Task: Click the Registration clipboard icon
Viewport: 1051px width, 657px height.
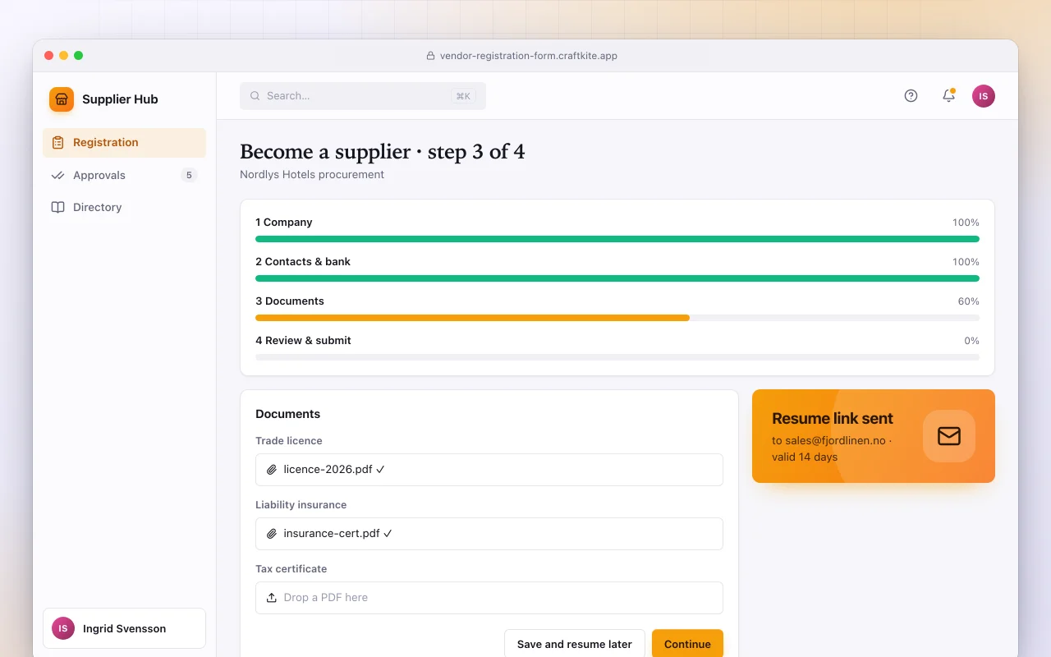Action: coord(57,143)
